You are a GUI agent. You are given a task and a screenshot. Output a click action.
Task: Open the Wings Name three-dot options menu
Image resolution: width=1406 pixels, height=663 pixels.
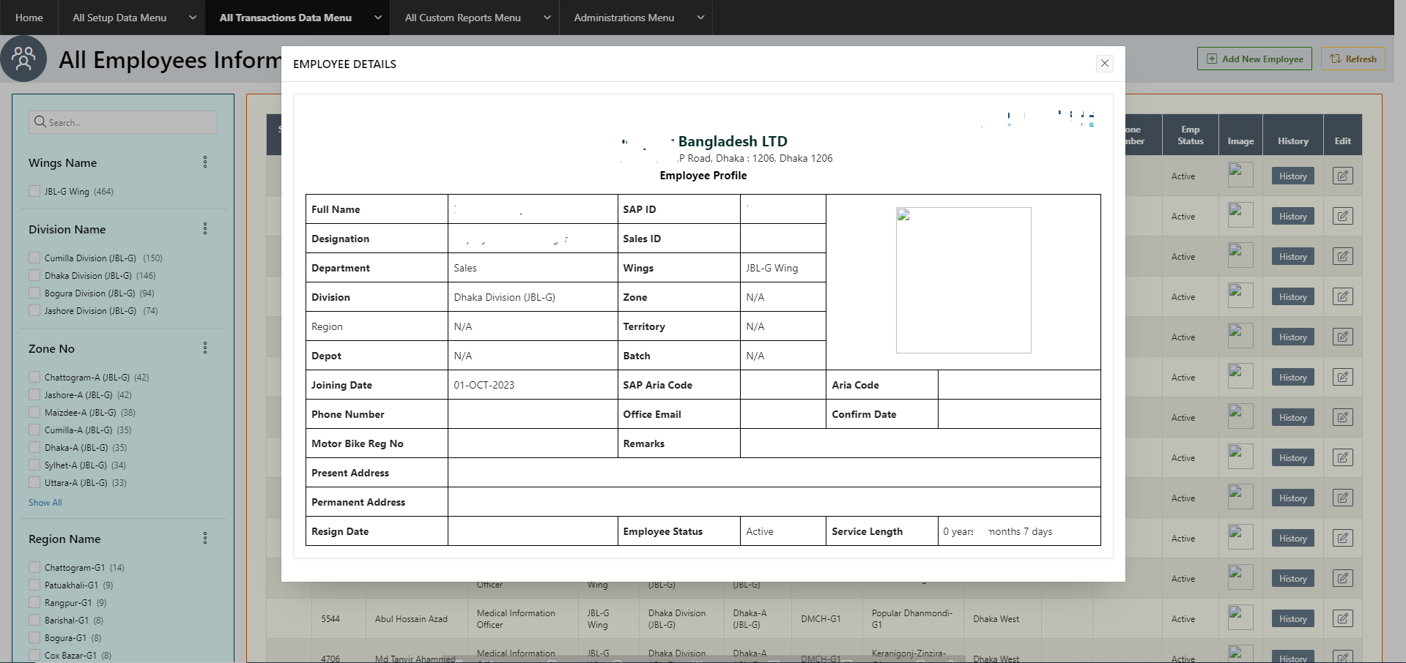tap(205, 162)
